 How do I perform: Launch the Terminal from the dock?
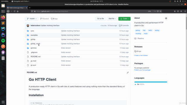tap(3, 11)
